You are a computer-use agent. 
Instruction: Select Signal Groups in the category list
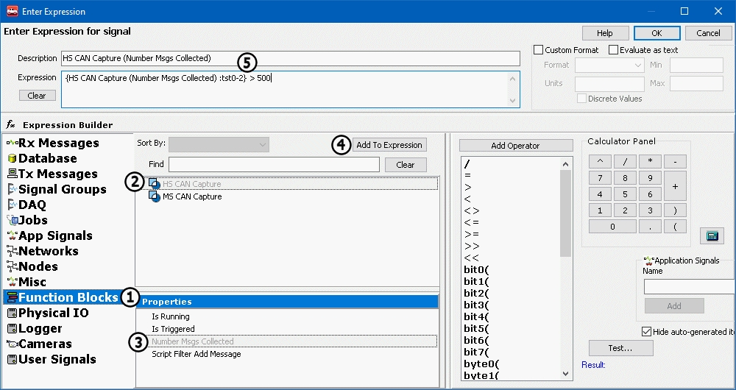62,189
